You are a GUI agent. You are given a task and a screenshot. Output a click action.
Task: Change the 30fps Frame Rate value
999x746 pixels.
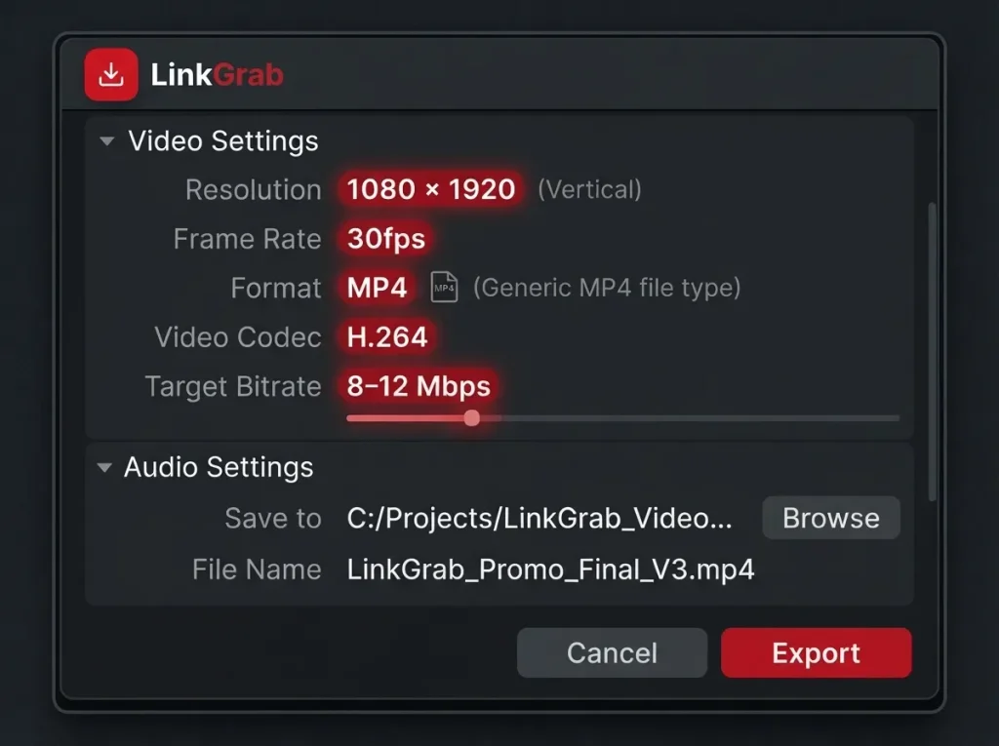coord(385,239)
